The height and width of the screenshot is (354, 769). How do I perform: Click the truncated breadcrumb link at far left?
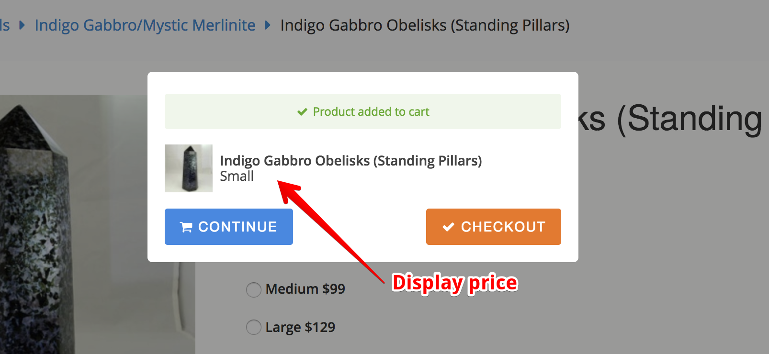(x=5, y=25)
